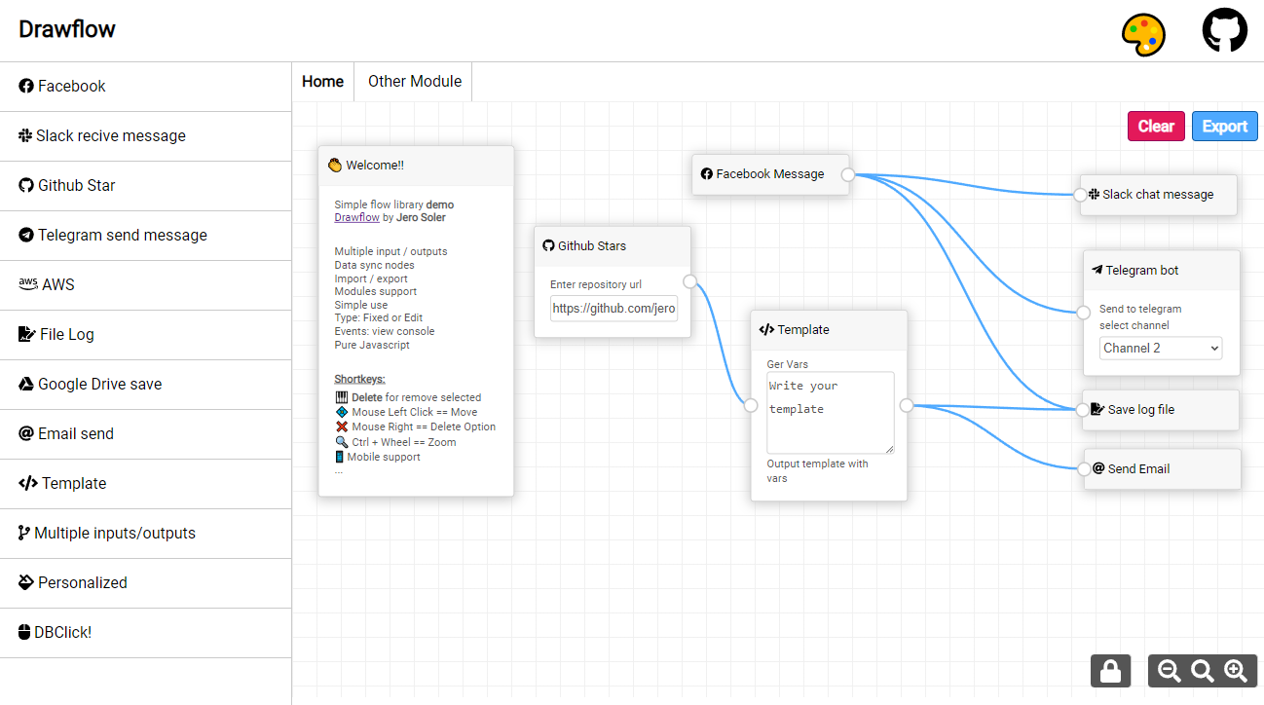Image resolution: width=1264 pixels, height=705 pixels.
Task: Reset zoom with the plain magnifier
Action: 1203,671
